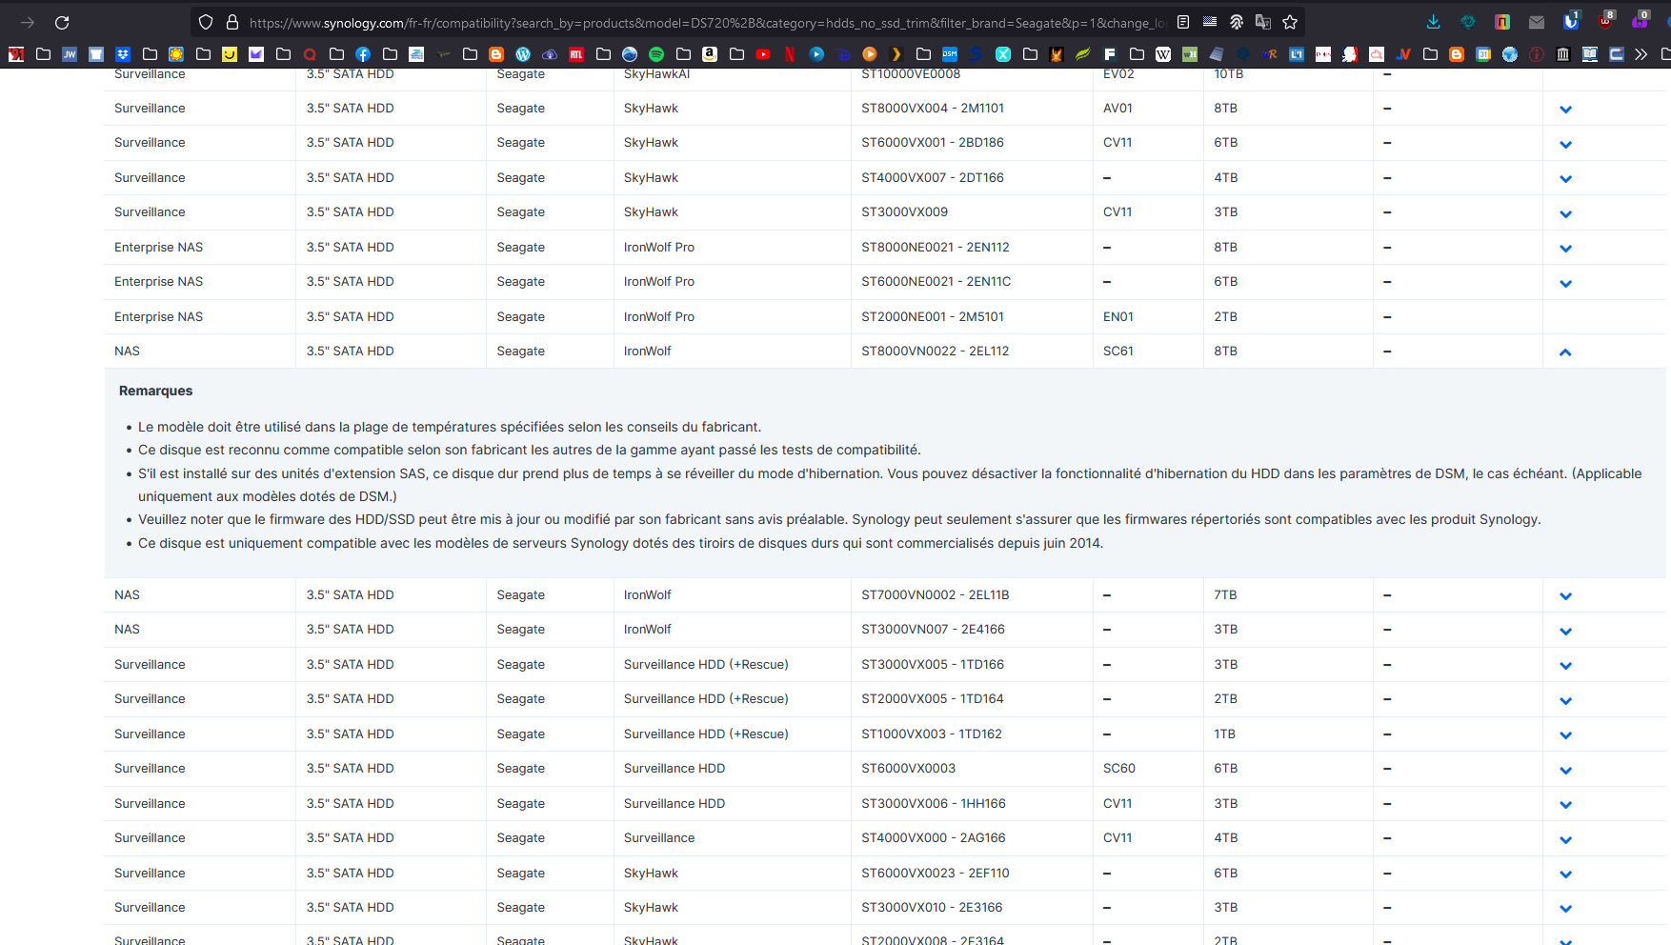Translate this page using the translate icon

(x=1263, y=22)
